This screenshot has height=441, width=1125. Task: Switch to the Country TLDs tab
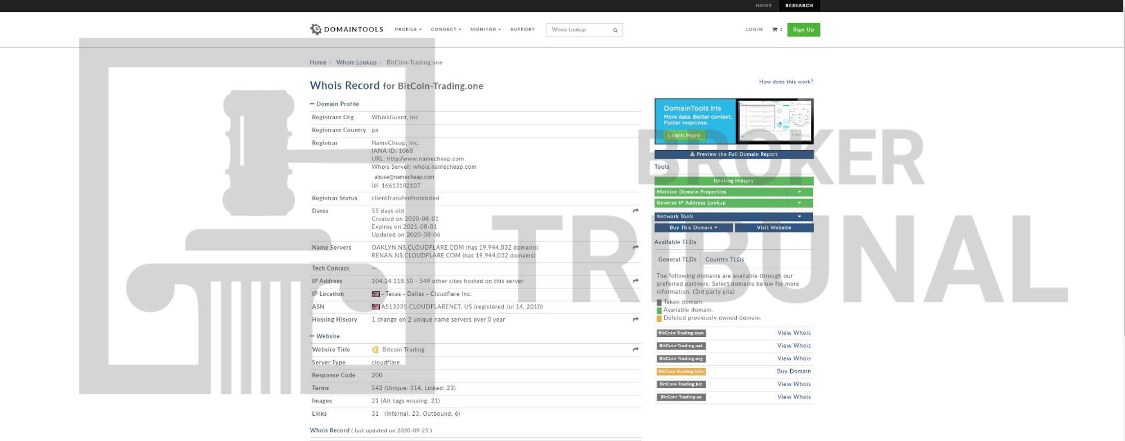point(724,259)
